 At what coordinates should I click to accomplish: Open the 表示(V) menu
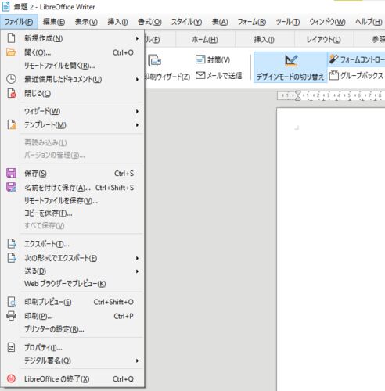[x=86, y=22]
